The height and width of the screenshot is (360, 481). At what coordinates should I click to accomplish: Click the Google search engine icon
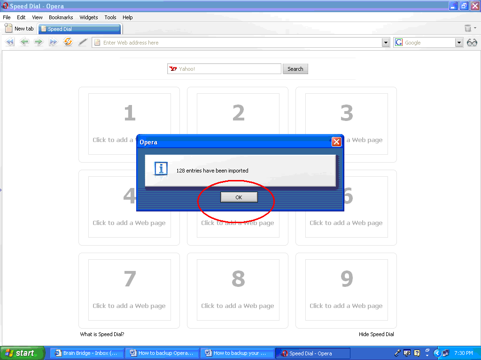(399, 42)
